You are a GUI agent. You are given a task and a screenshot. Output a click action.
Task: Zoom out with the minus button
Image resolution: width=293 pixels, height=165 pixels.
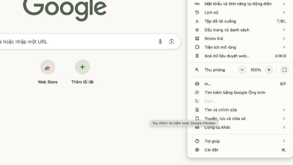click(242, 70)
